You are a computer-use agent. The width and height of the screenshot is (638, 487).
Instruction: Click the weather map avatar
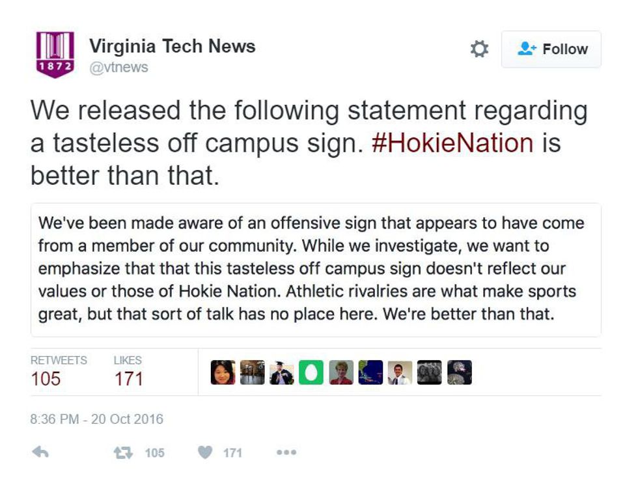tap(370, 372)
